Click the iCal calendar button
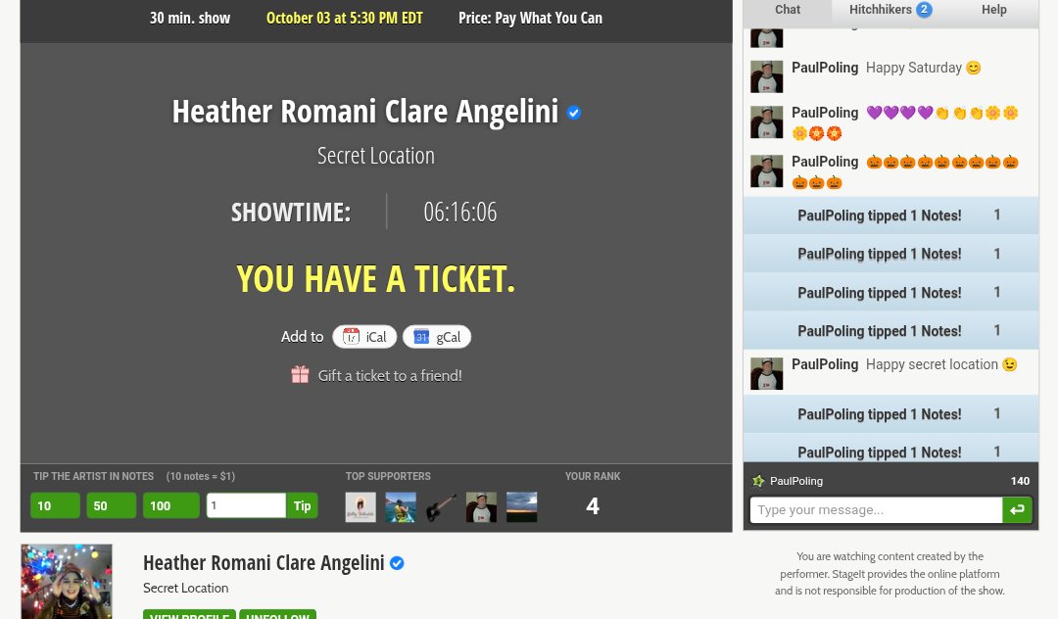The width and height of the screenshot is (1058, 619). point(364,337)
